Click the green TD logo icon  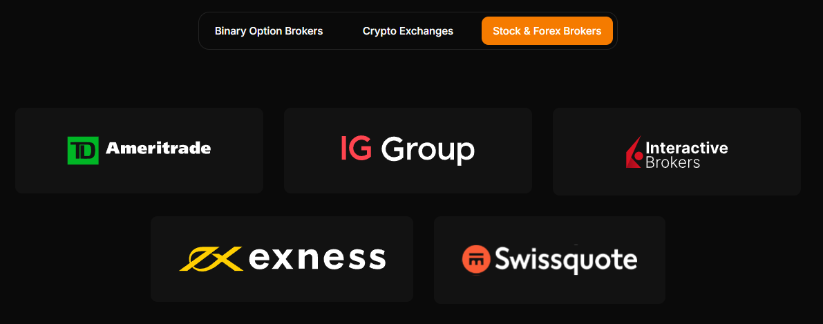[x=83, y=151]
